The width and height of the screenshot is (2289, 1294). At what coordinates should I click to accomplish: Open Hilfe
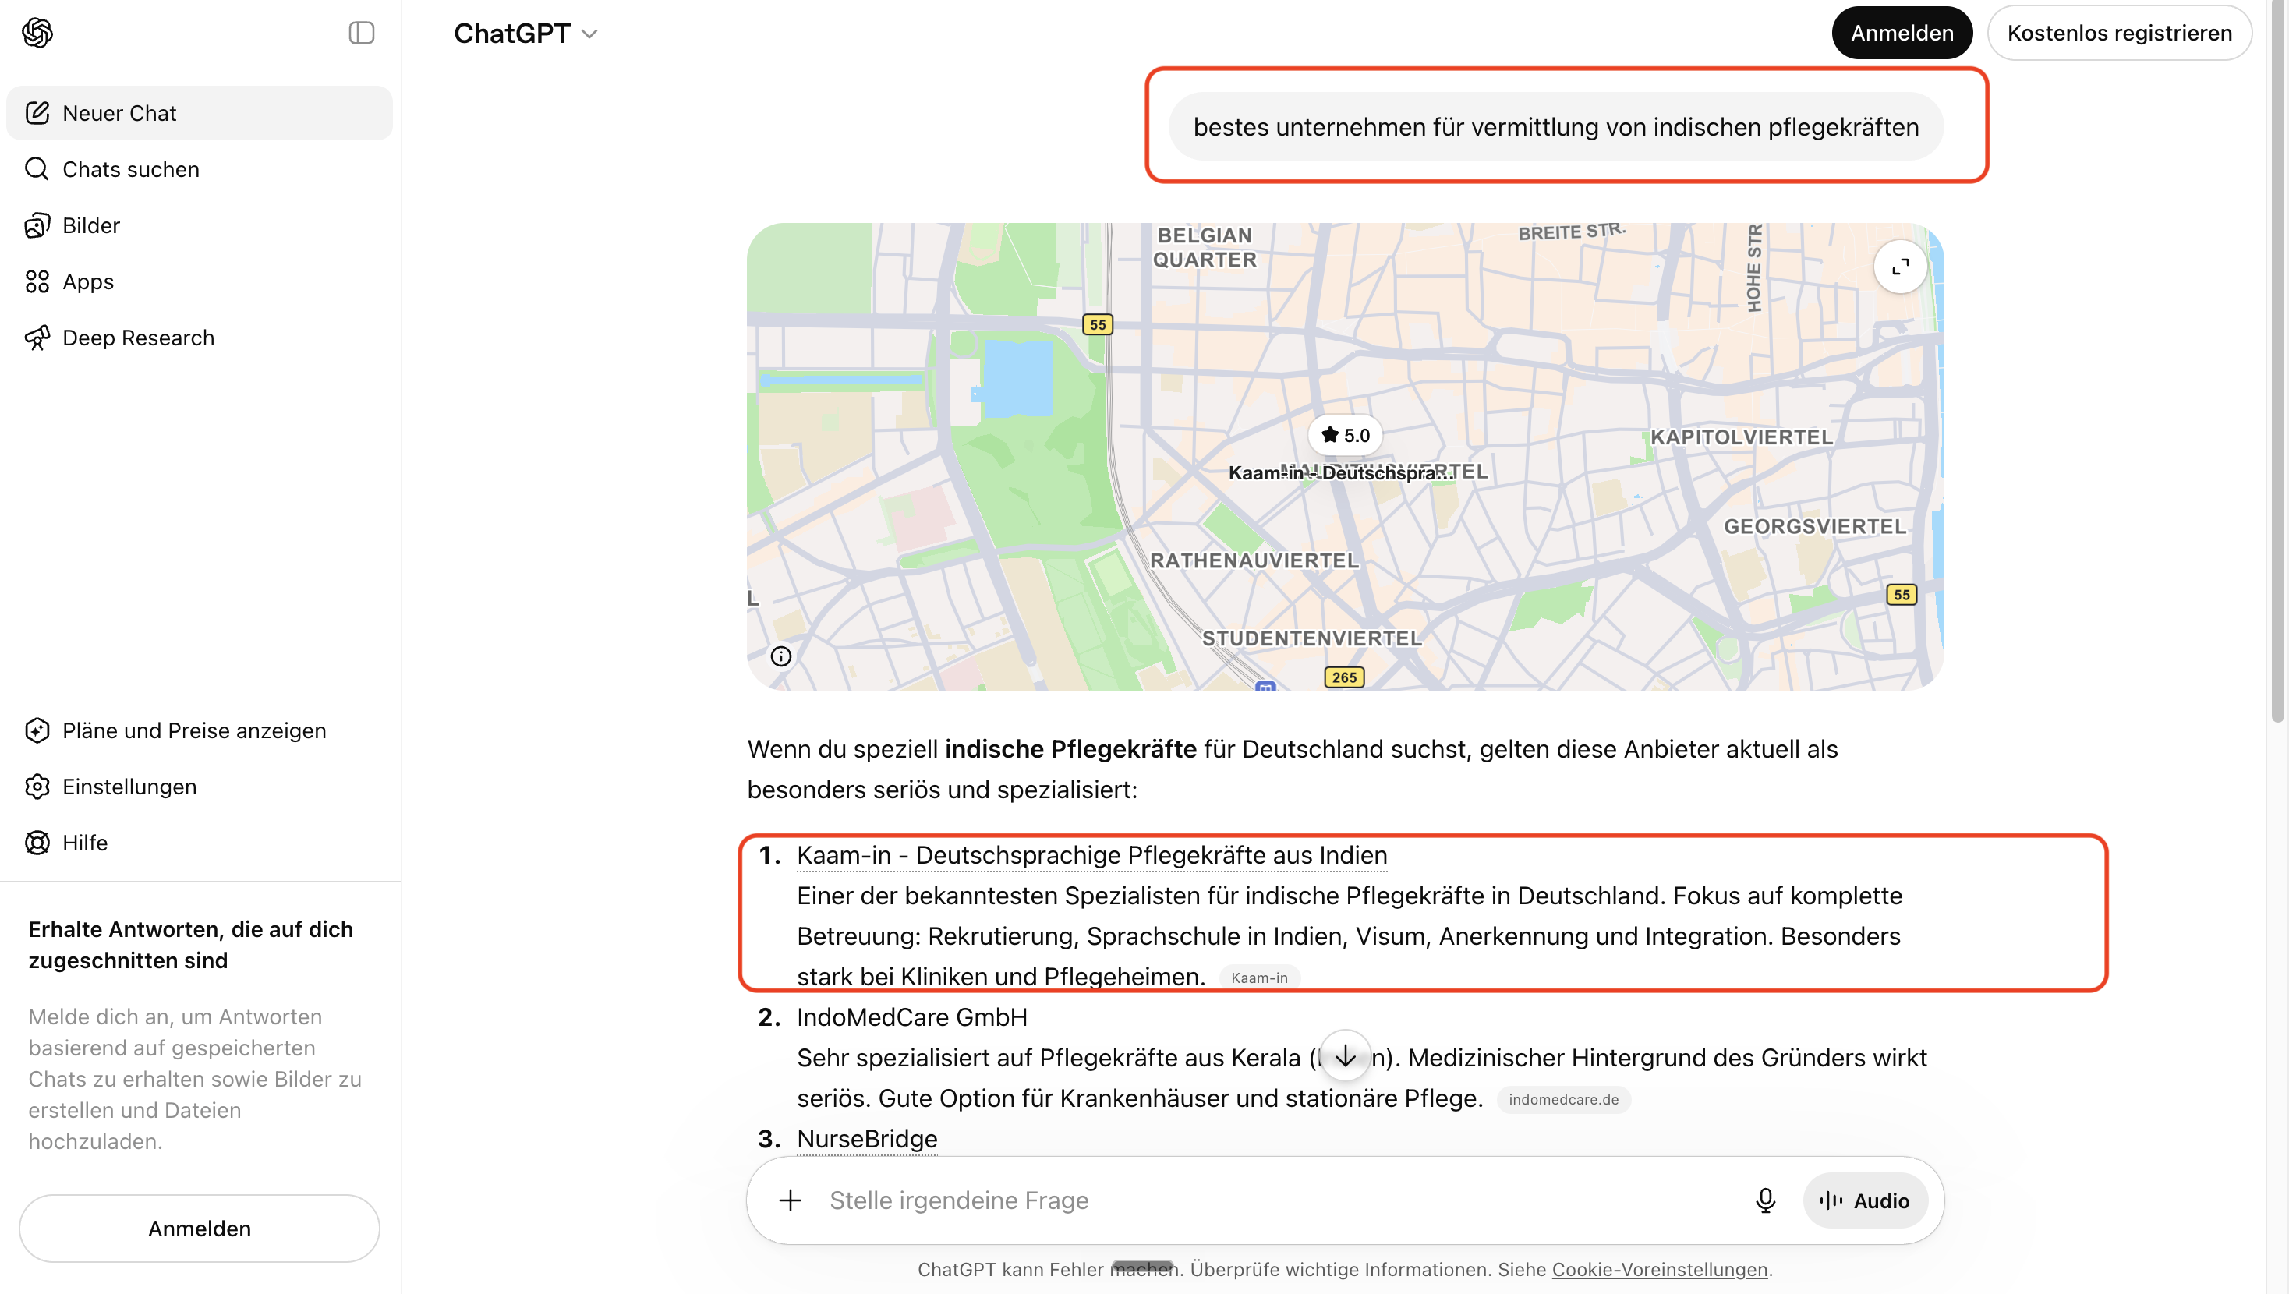199,843
